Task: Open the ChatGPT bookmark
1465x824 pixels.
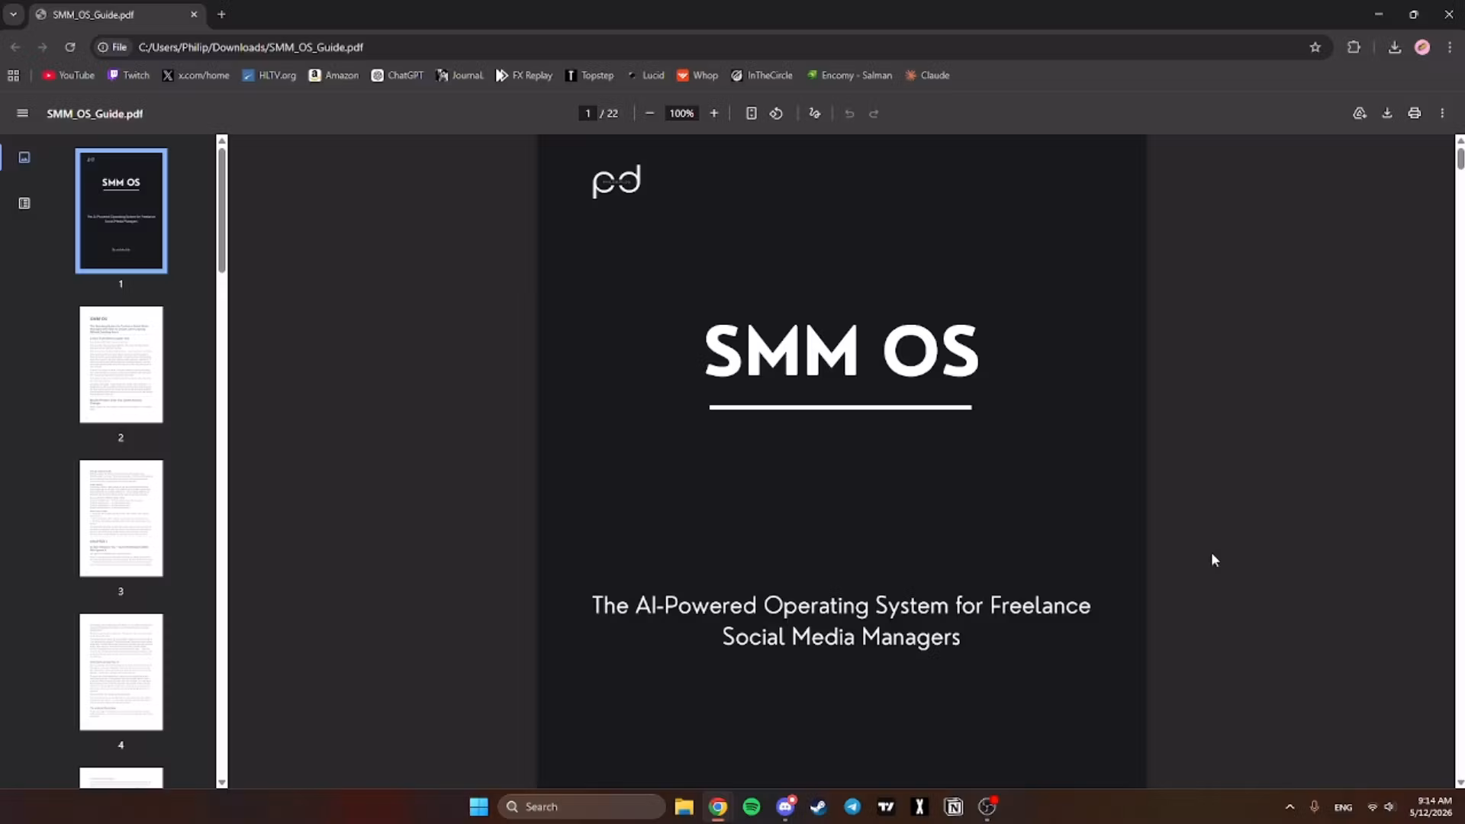Action: [397, 76]
